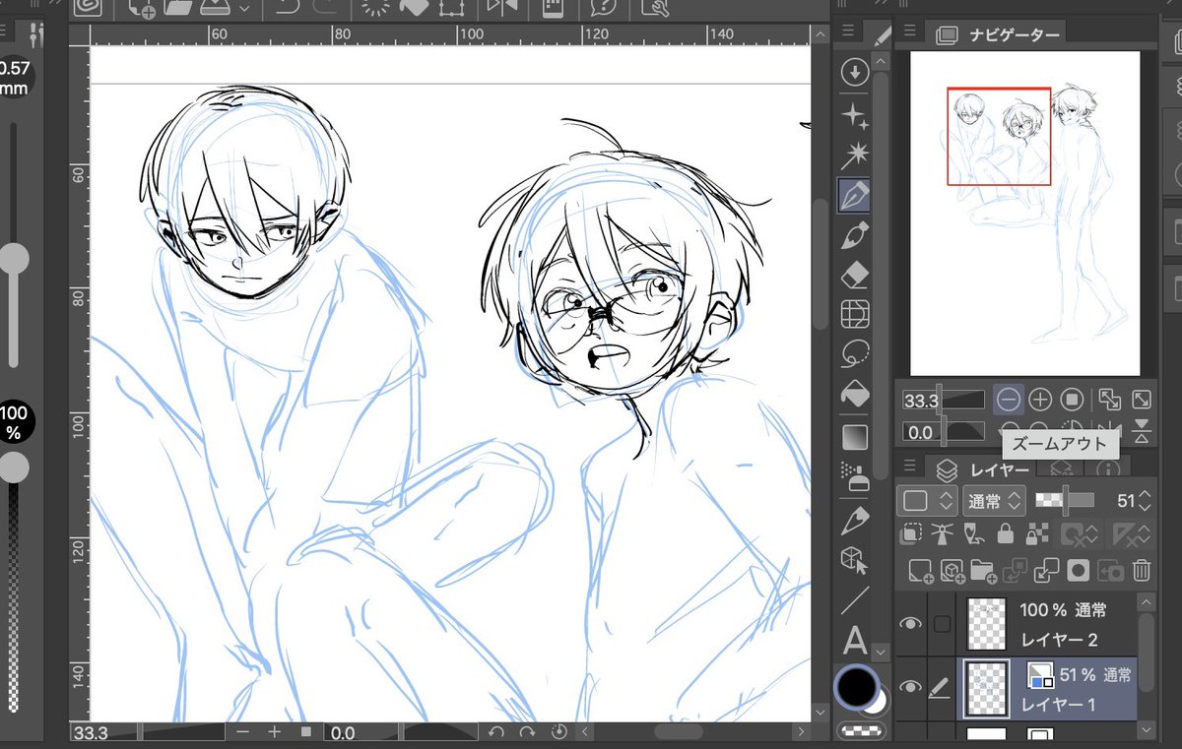The height and width of the screenshot is (749, 1182).
Task: Click the 100% reset zoom in Navigator
Action: (x=1073, y=400)
